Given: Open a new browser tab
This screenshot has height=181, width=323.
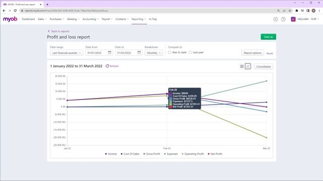Looking at the screenshot, I should point(47,5).
